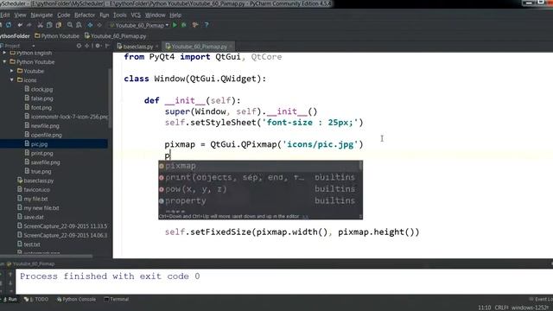Click the Replace icon in toolbar
Screen dimensions: 553x311
(79, 25)
